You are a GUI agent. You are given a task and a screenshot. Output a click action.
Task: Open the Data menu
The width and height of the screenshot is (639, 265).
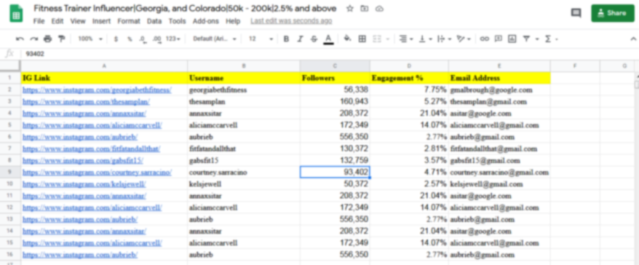point(155,21)
